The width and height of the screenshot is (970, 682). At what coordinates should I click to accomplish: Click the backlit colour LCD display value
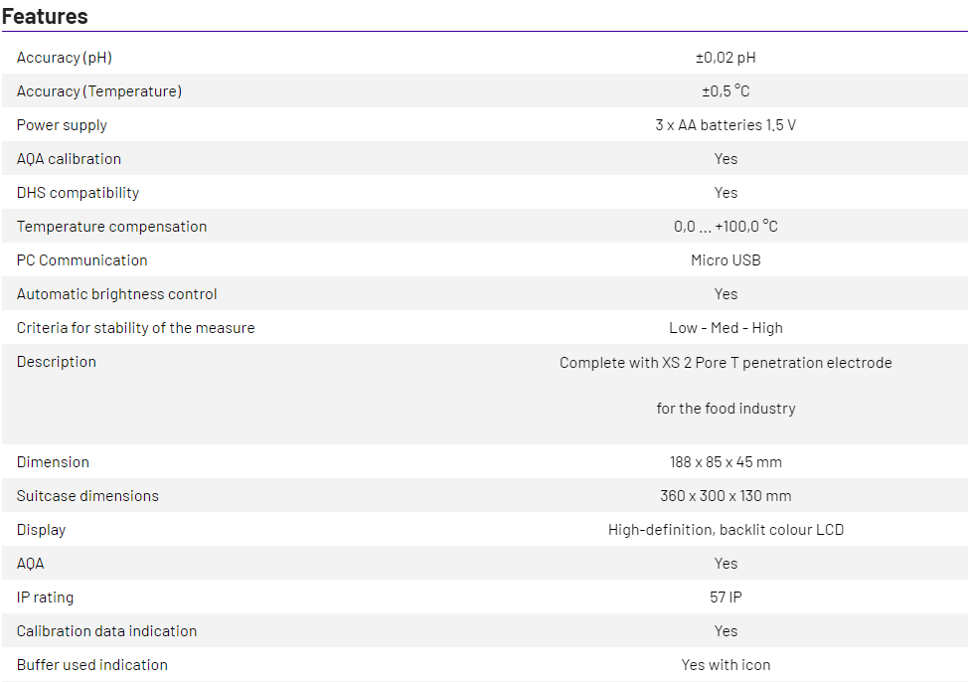[726, 530]
